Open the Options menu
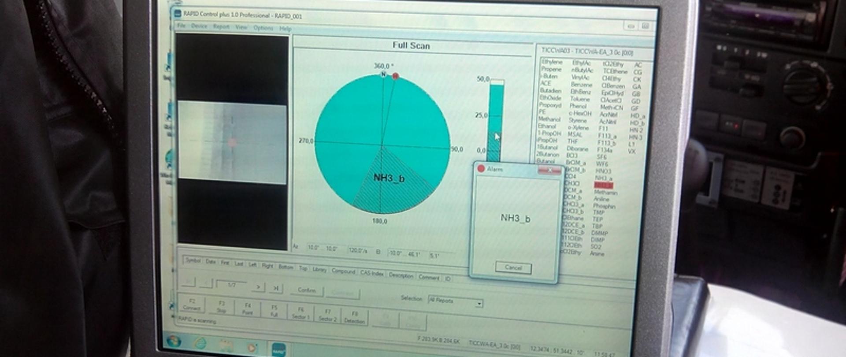 point(263,28)
